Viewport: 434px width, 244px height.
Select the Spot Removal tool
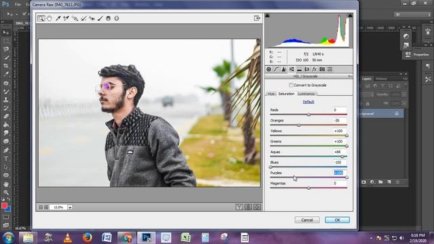click(83, 18)
